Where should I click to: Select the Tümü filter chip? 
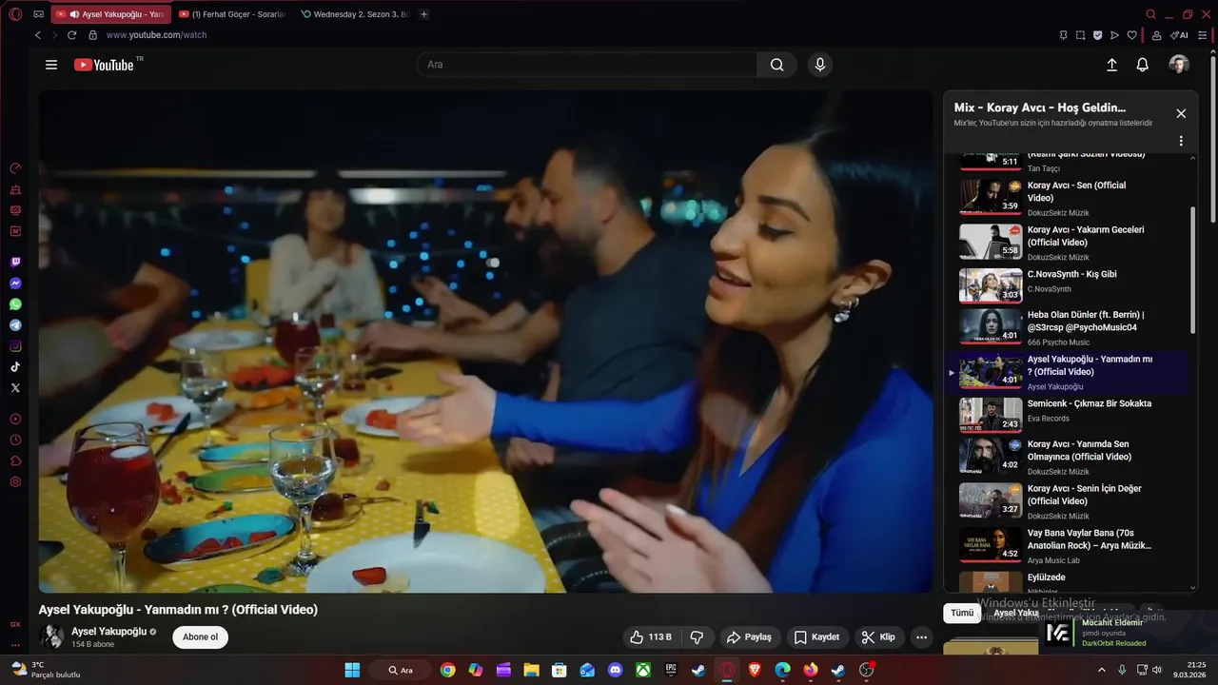click(x=962, y=613)
